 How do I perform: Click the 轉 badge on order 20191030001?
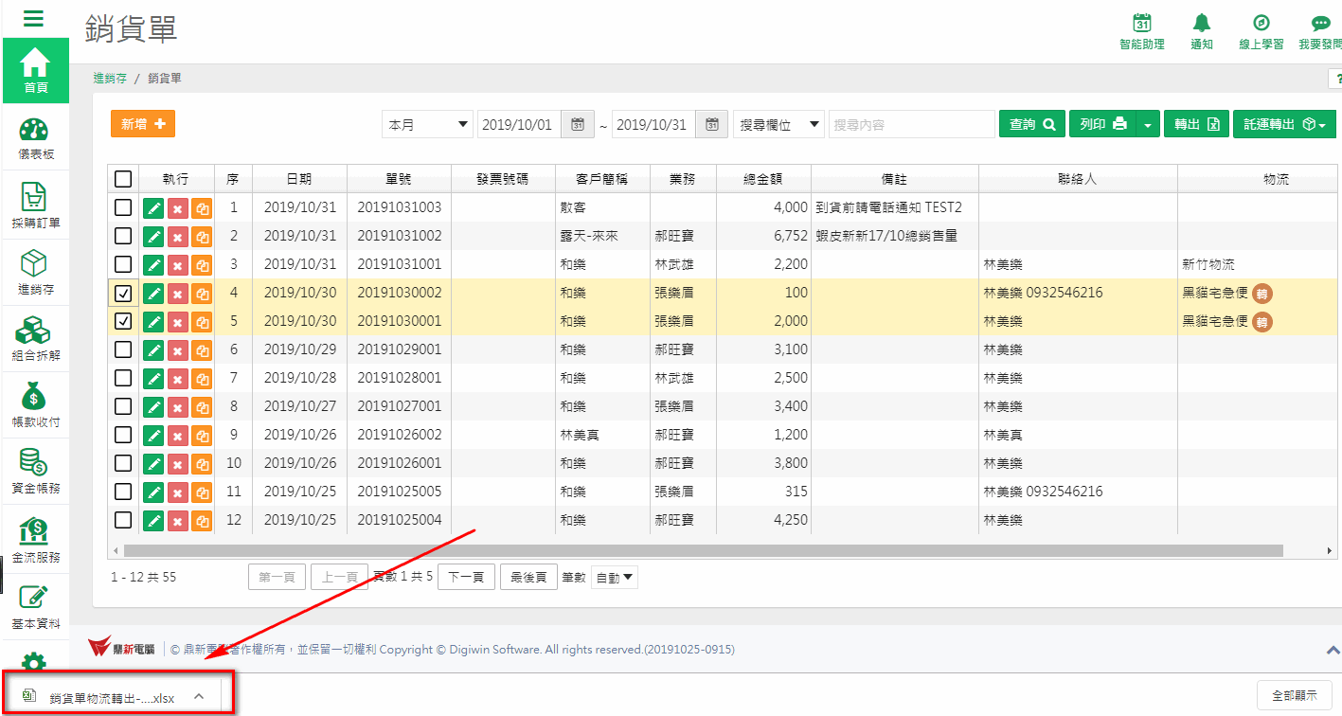click(x=1262, y=322)
